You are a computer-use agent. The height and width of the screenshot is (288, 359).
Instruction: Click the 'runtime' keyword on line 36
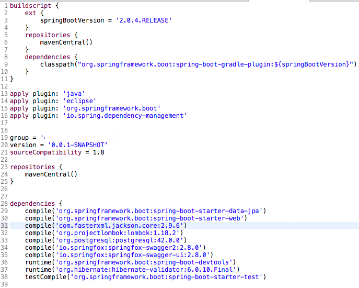pos(38,262)
